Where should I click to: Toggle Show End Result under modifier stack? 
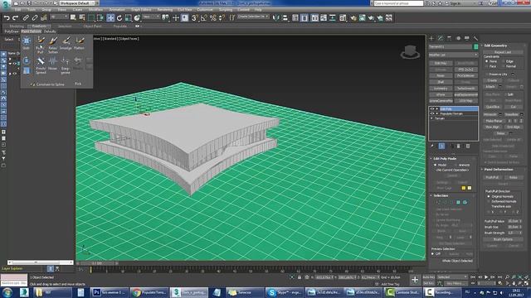441,146
